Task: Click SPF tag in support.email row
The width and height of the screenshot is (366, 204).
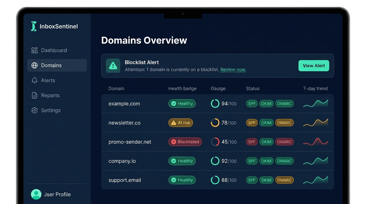Action: (252, 180)
